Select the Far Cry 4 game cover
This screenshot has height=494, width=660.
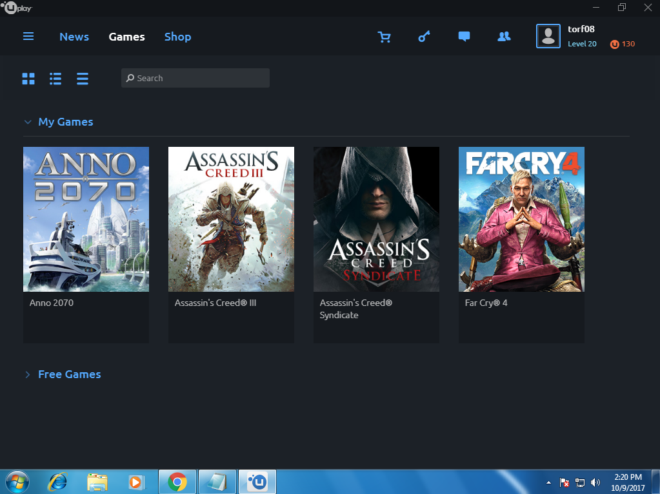coord(521,219)
